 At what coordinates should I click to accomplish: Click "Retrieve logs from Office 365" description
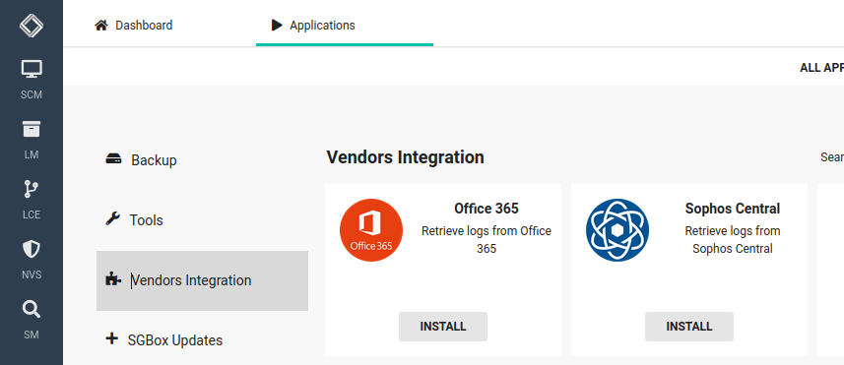487,240
